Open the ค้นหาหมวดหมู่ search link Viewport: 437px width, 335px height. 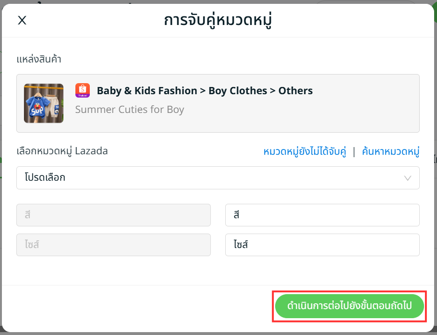(x=391, y=152)
